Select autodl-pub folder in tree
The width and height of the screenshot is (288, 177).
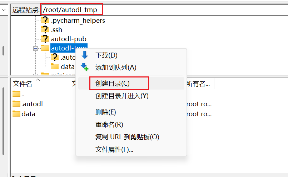pyautogui.click(x=69, y=39)
